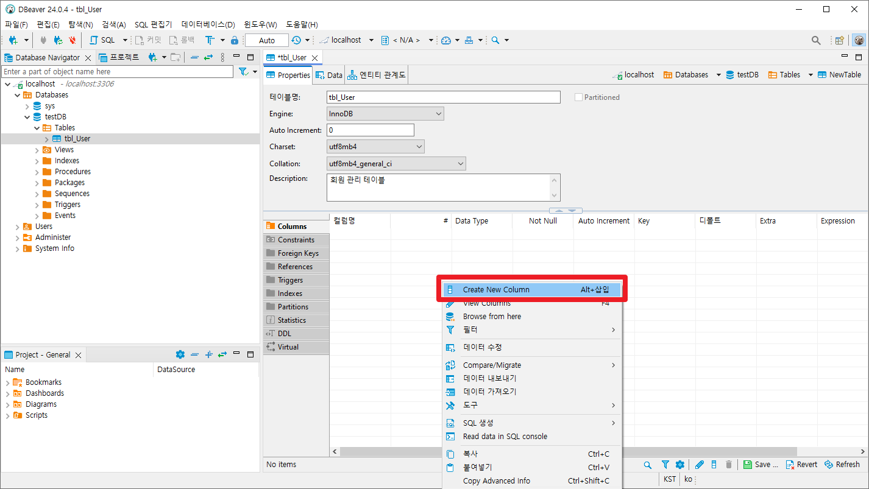The image size is (869, 489).
Task: Expand the Users node in navigator
Action: coord(18,227)
